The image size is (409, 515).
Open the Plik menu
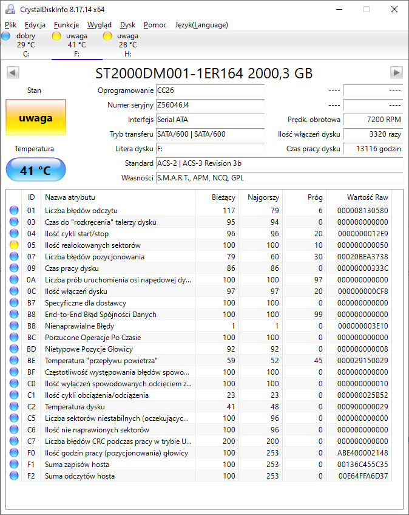[x=10, y=25]
